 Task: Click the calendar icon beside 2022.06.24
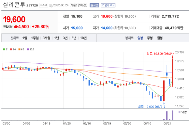51,6
